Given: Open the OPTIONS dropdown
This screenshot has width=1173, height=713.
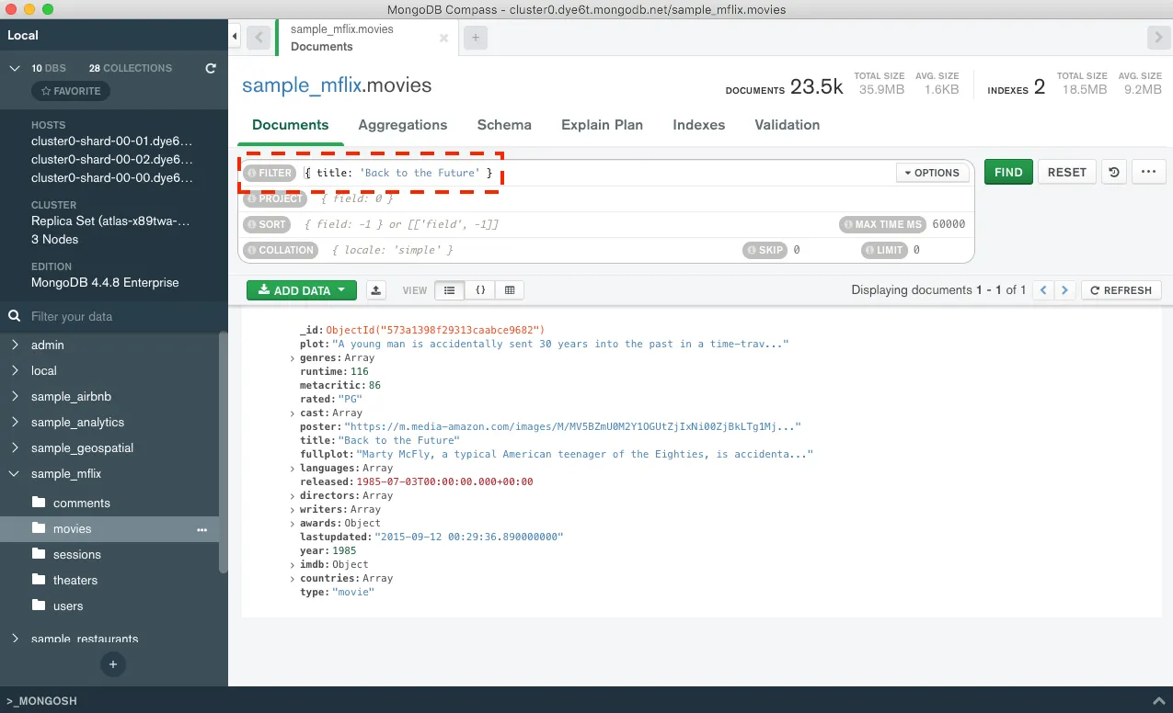Looking at the screenshot, I should [x=932, y=173].
